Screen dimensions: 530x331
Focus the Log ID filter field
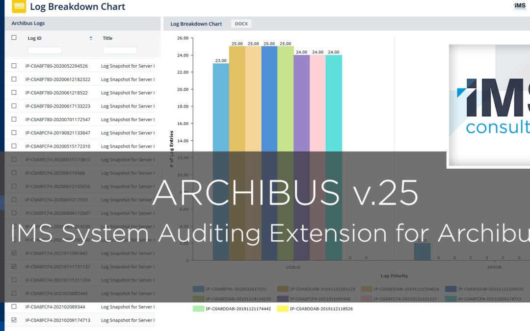coord(45,51)
